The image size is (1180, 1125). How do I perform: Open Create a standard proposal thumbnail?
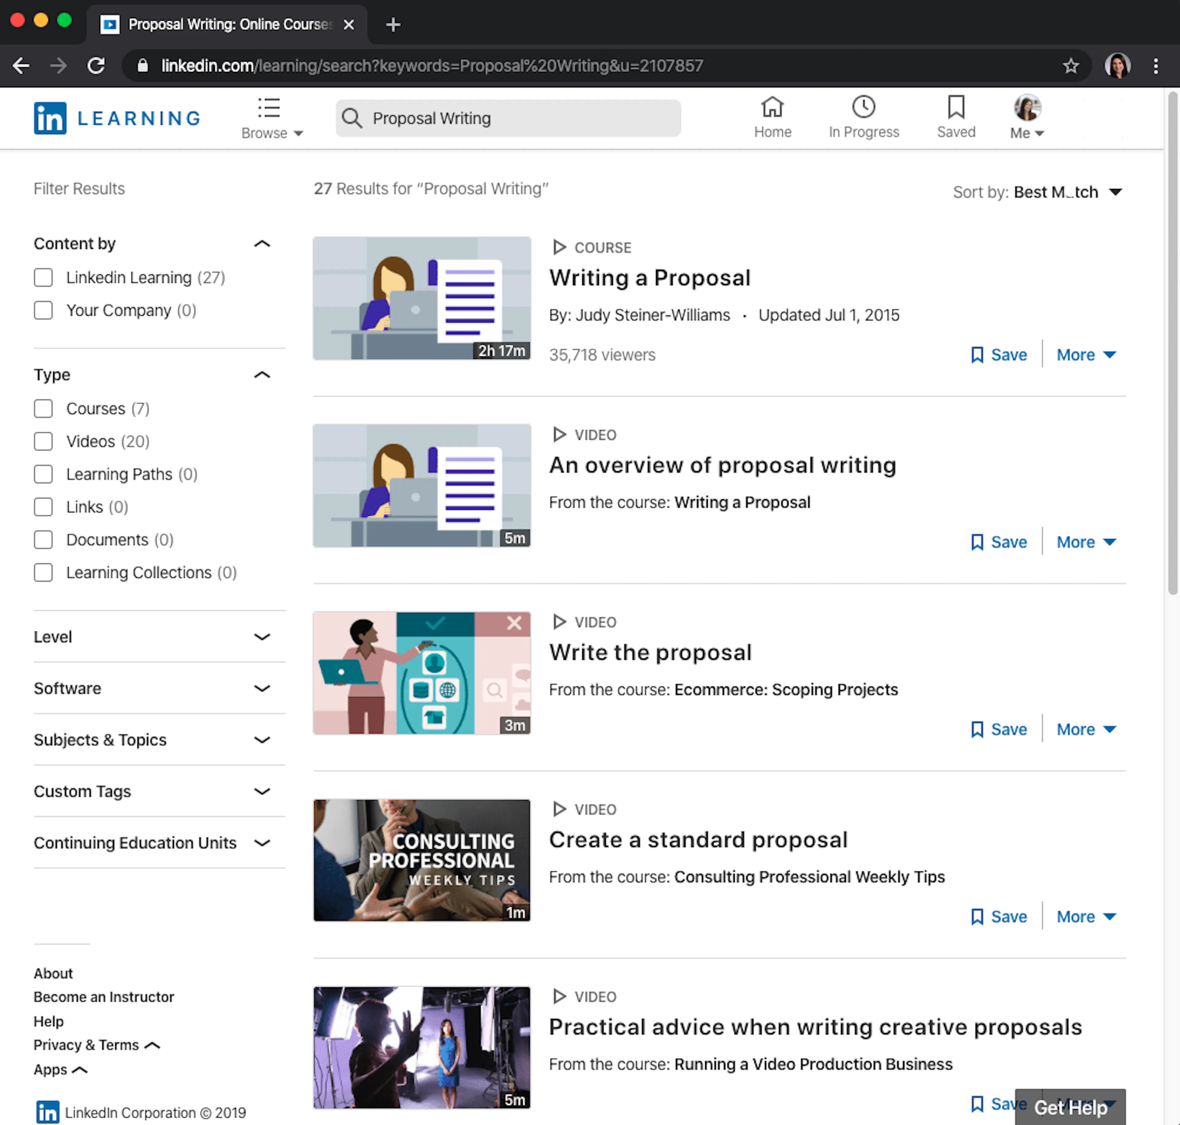[x=422, y=860]
